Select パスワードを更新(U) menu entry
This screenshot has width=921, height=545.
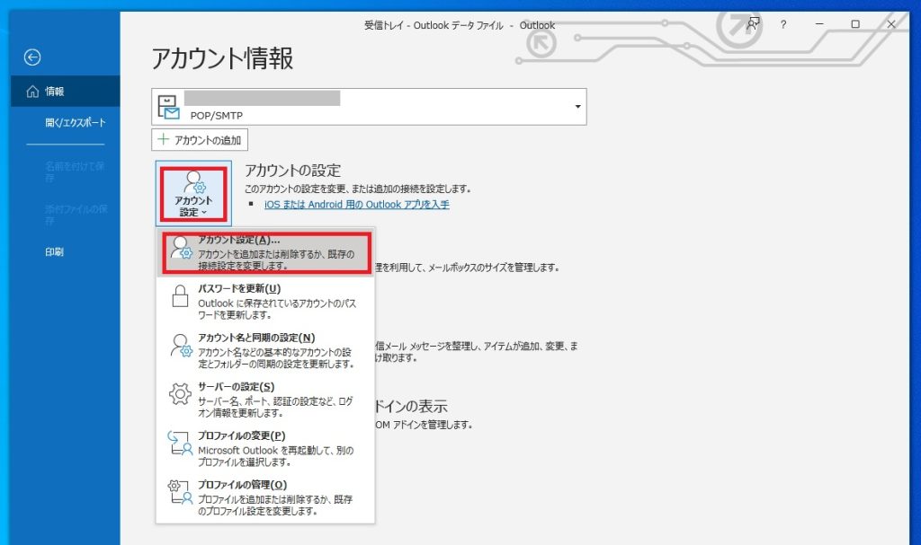pos(265,301)
